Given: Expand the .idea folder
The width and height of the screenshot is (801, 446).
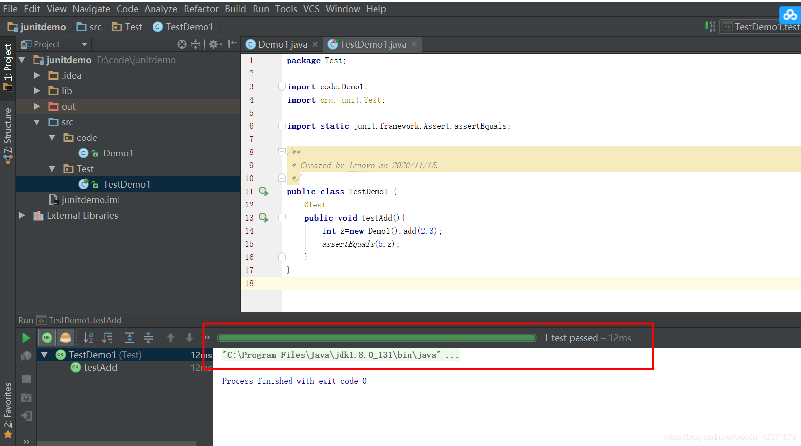Looking at the screenshot, I should pos(37,75).
